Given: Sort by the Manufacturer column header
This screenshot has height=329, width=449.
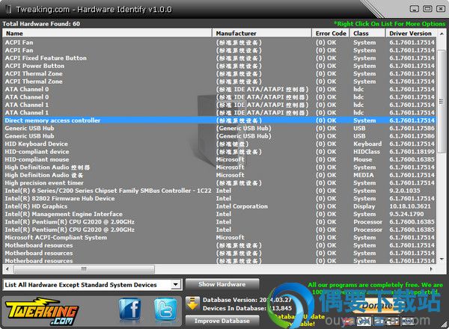Looking at the screenshot, I should point(262,34).
